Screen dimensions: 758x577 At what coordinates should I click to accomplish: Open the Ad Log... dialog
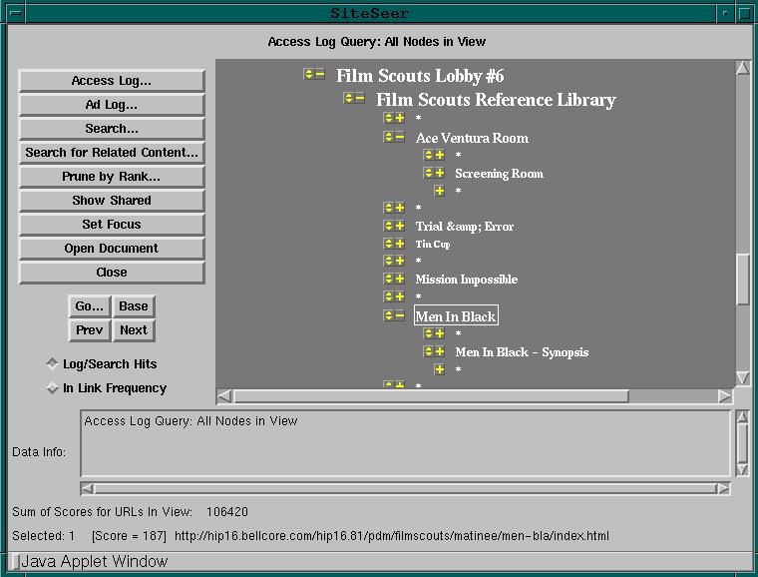[x=112, y=105]
